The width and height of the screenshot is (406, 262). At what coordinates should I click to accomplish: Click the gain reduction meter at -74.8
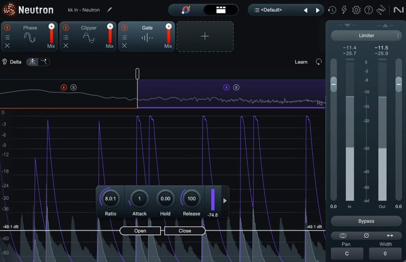213,200
